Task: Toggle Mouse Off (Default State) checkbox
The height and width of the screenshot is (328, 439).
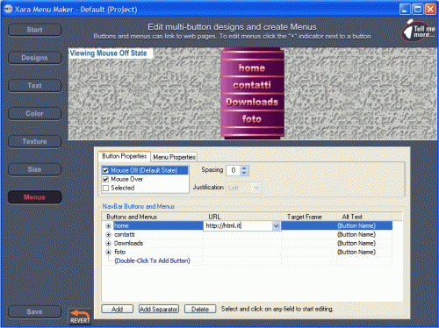Action: 106,170
